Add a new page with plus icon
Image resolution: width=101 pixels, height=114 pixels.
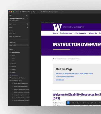pos(27,28)
